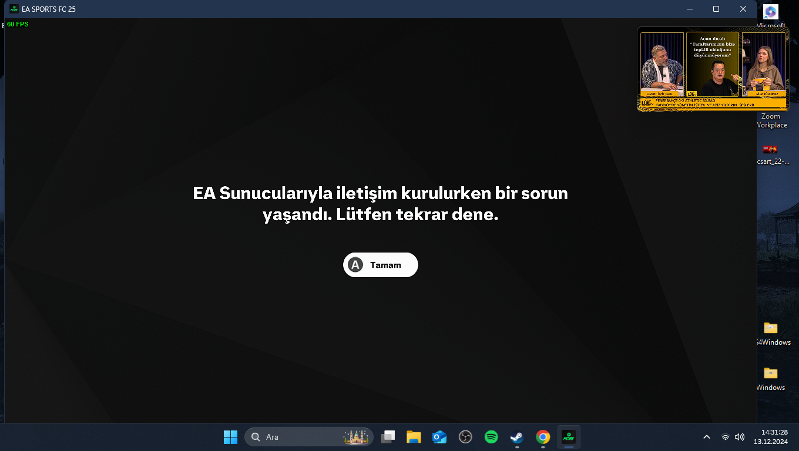
Task: Select the Windows desktop folder icon
Action: click(771, 373)
